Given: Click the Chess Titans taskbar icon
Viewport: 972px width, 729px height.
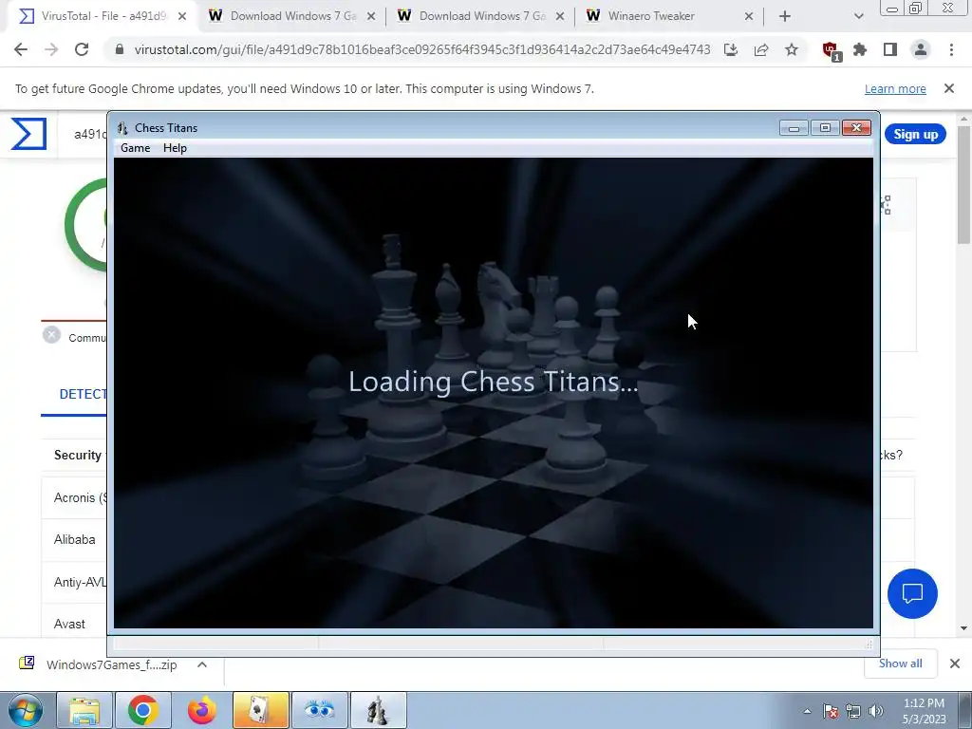Looking at the screenshot, I should click(378, 710).
